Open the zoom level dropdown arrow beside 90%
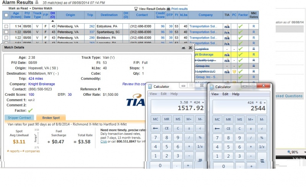Viewport: 306px width, 187px height. [304, 152]
